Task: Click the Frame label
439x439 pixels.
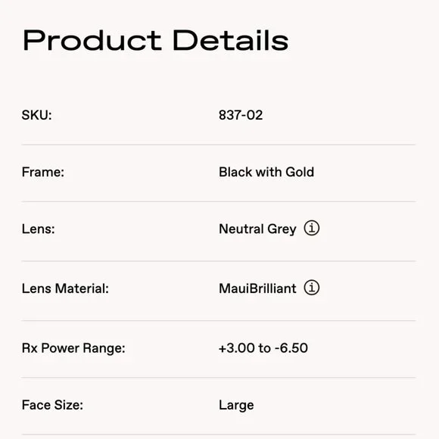Action: 43,172
